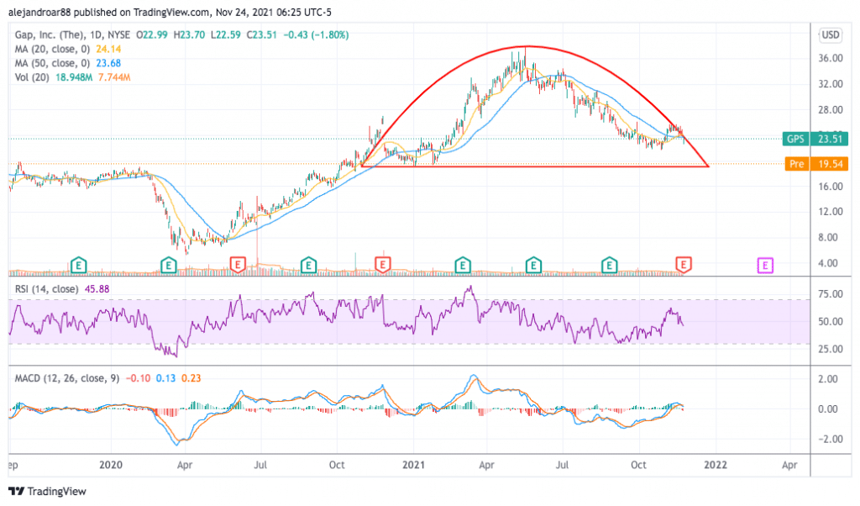Click the volume value 18.948M
This screenshot has height=506, width=860.
click(74, 77)
